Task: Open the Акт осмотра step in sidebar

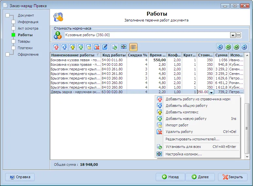Action: 28,29
